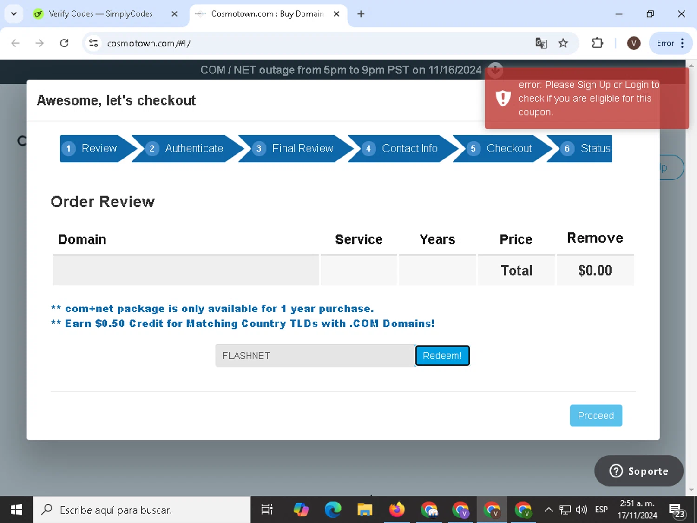Image resolution: width=697 pixels, height=523 pixels.
Task: Open Chrome three-dot menu
Action: point(682,43)
